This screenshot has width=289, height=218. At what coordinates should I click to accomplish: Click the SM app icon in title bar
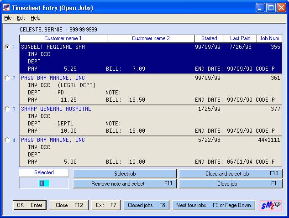click(6, 8)
